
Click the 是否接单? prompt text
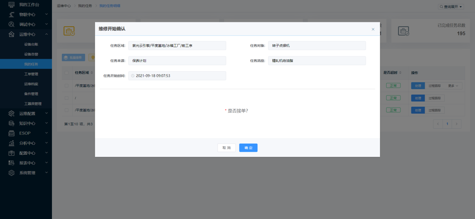coord(238,111)
